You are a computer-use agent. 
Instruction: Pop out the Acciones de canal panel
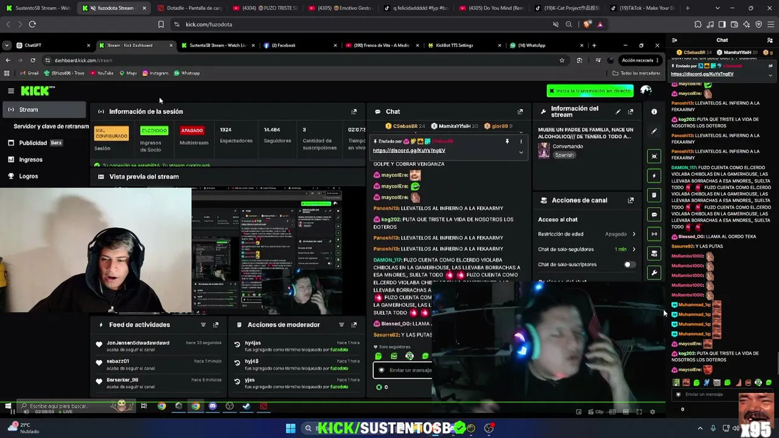(631, 200)
